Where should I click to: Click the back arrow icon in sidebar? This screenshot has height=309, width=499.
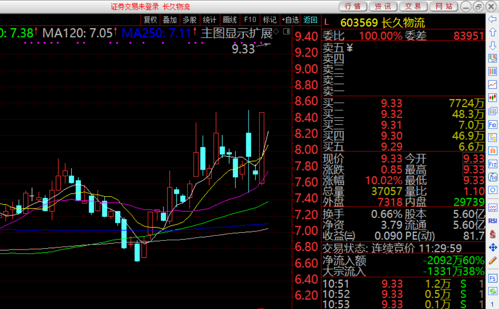[492, 19]
